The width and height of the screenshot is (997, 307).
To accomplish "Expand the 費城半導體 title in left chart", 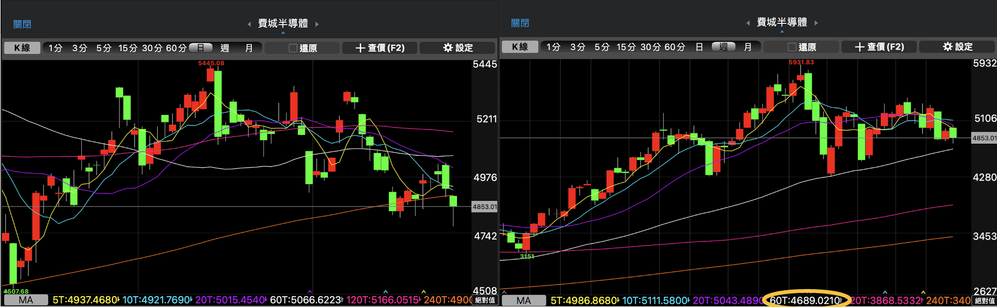I will tap(283, 24).
